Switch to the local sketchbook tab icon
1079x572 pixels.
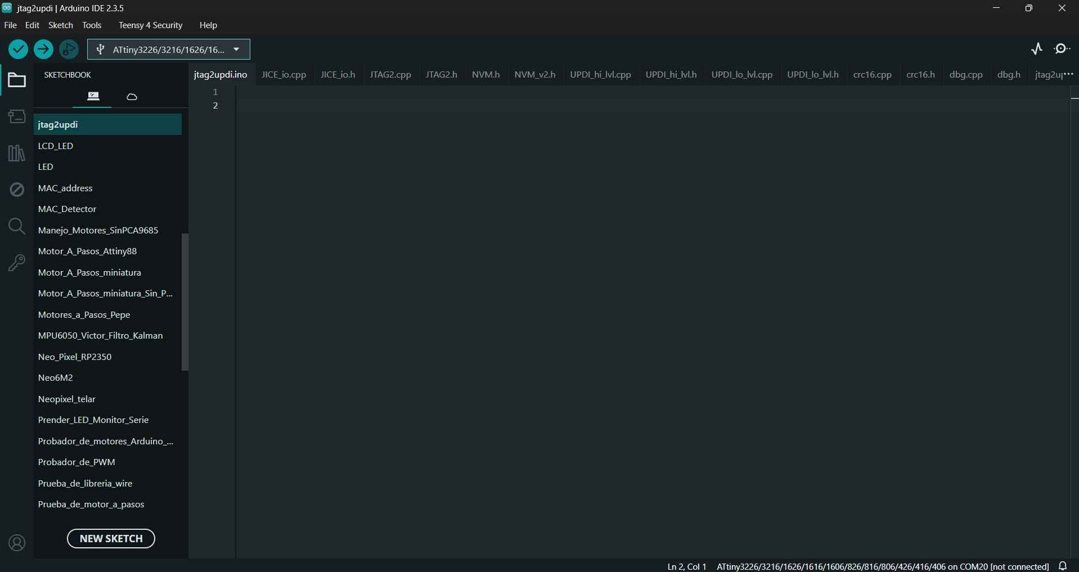[x=93, y=96]
